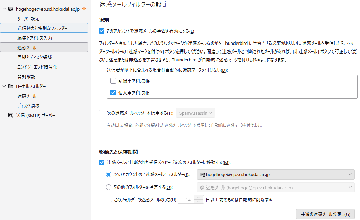The image size is (360, 220).
Task: Click the ローカルフォルダー folder icon
Action: (11, 86)
